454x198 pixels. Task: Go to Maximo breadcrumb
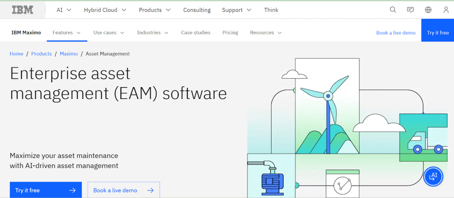click(69, 53)
